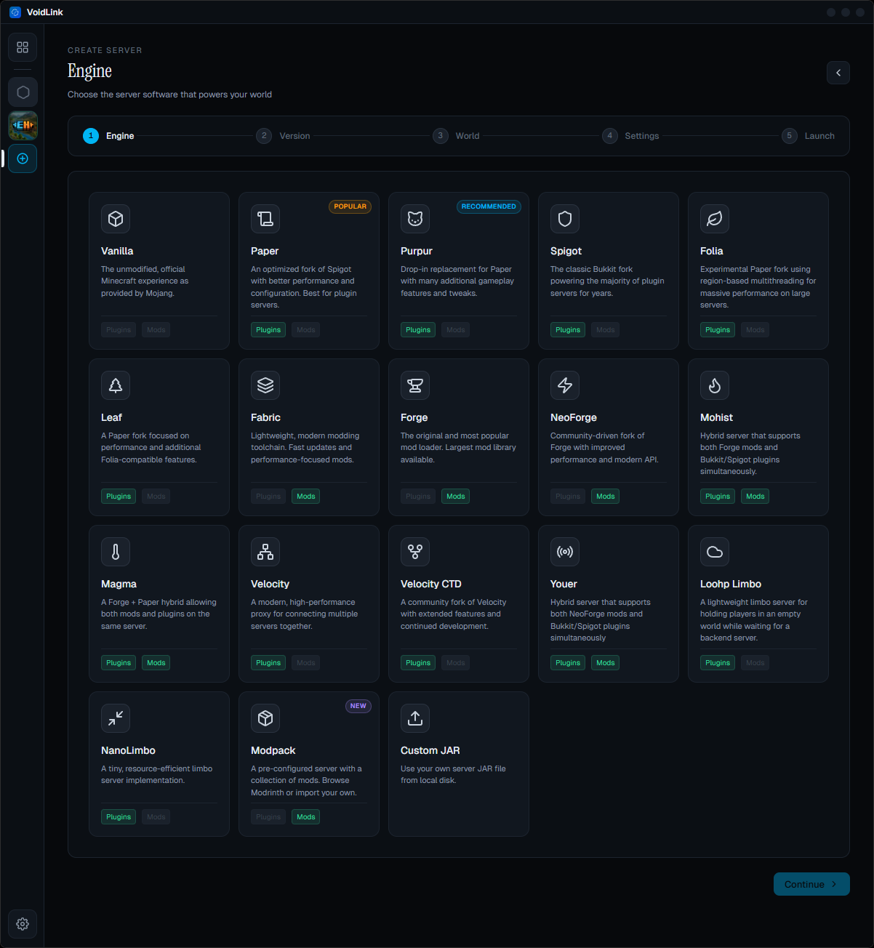Image resolution: width=874 pixels, height=948 pixels.
Task: Click the VoidLink app logo
Action: point(15,12)
